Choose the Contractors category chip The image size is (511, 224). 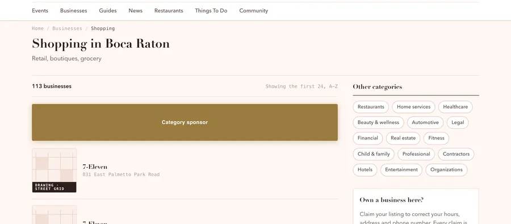pyautogui.click(x=456, y=154)
